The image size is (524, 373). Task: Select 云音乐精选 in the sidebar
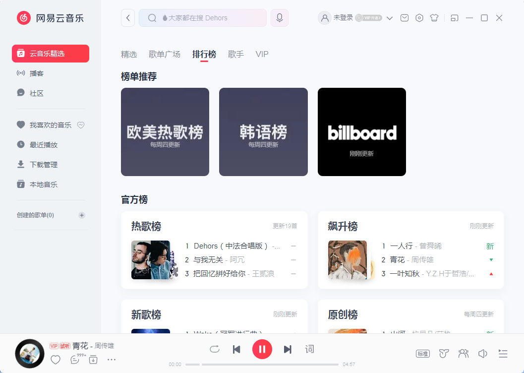tap(51, 54)
